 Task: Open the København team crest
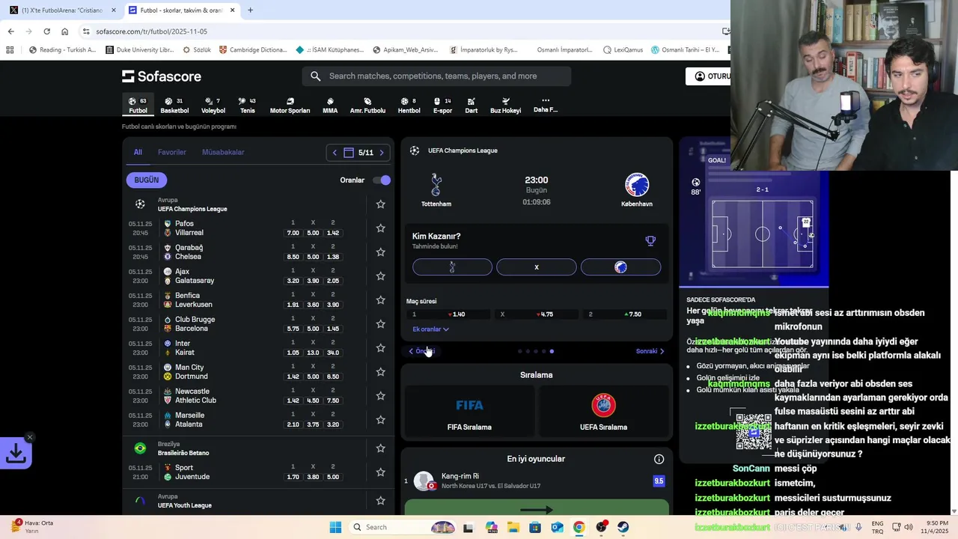tap(637, 184)
